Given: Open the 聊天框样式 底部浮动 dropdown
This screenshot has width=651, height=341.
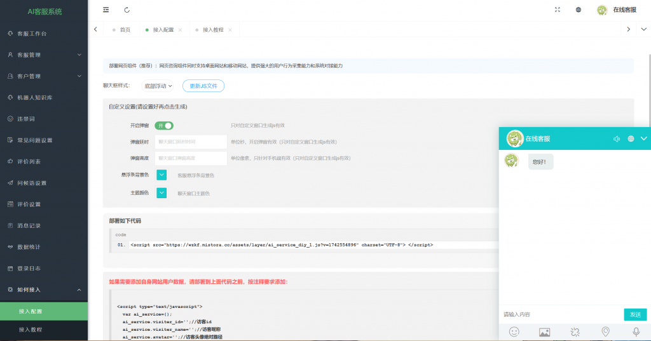Looking at the screenshot, I should [158, 86].
